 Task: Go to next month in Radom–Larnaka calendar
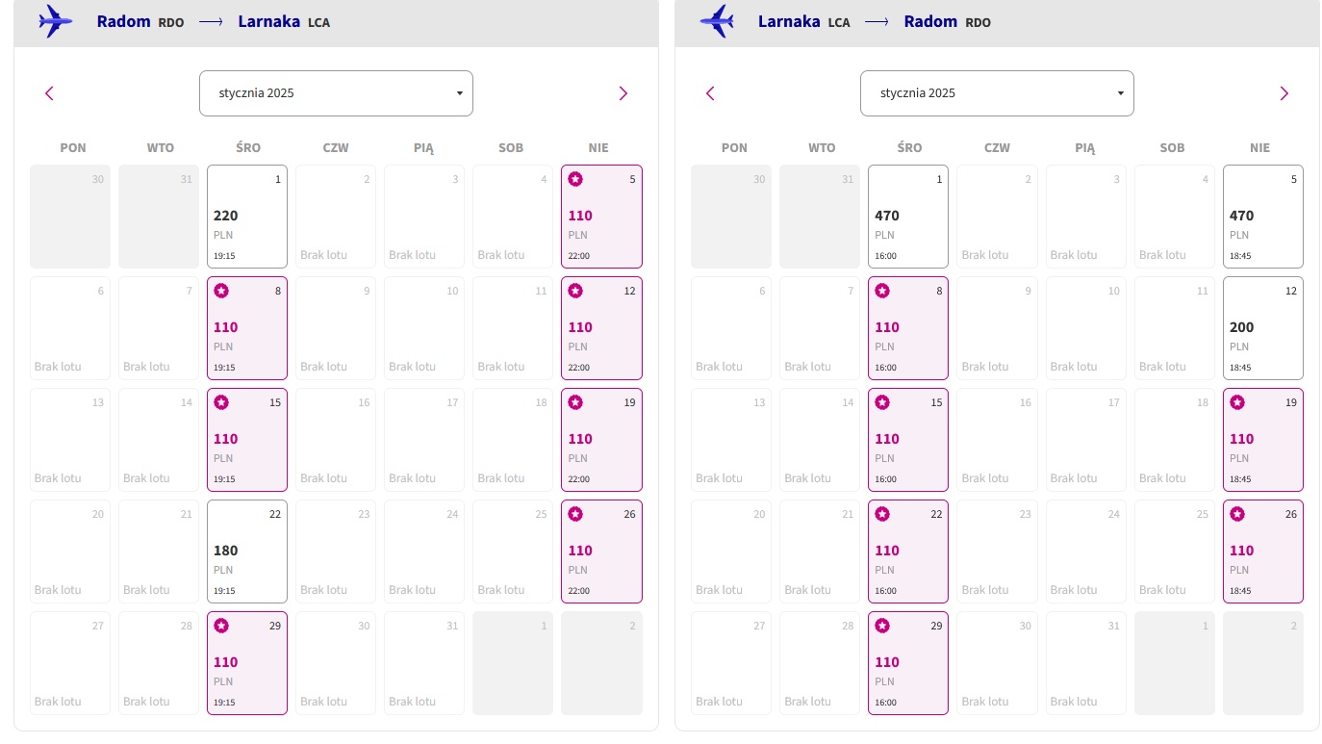point(623,93)
